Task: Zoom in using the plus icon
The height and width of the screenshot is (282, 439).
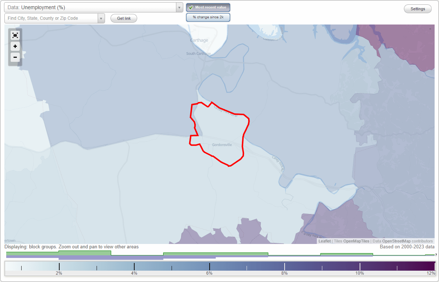Action: click(15, 46)
